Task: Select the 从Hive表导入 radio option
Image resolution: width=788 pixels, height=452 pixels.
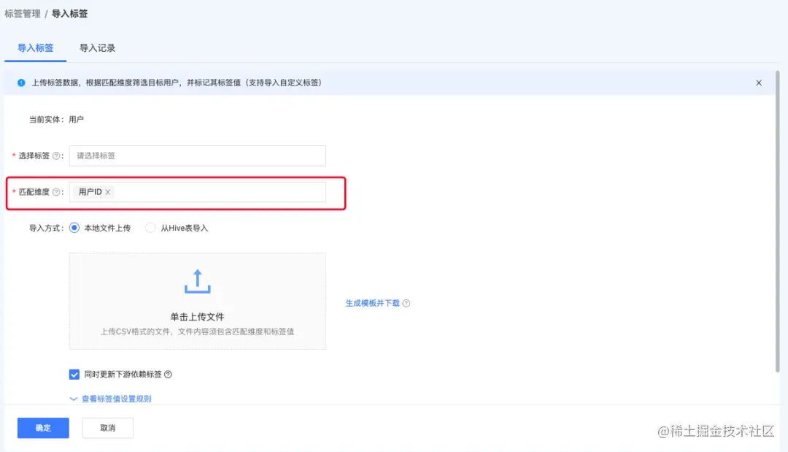Action: coord(149,227)
